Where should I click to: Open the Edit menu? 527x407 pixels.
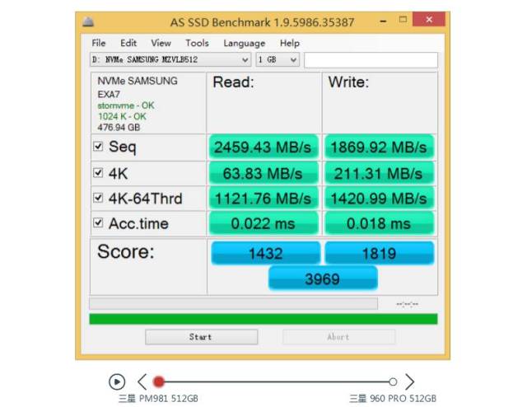(x=128, y=43)
